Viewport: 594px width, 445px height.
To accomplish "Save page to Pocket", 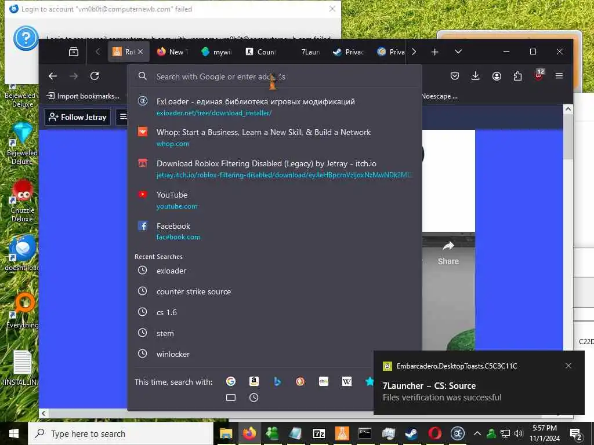I will point(455,76).
